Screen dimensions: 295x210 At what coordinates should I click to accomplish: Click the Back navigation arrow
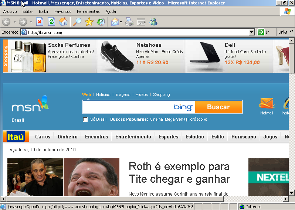[6, 22]
